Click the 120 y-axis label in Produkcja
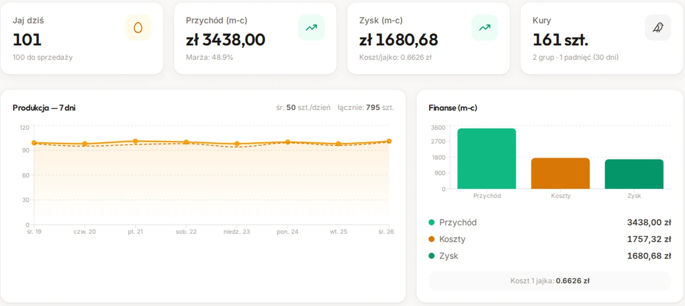Screen dimensions: 685x306 click(25, 127)
